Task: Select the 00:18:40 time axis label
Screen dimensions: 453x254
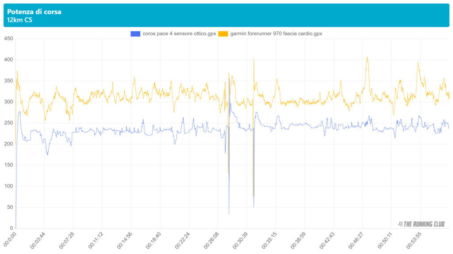Action: click(154, 240)
